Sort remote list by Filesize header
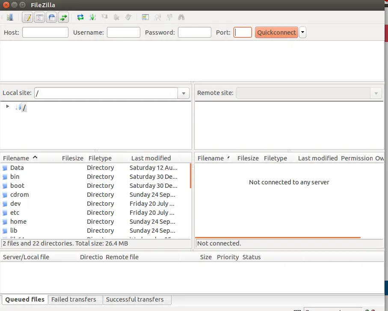 (248, 158)
